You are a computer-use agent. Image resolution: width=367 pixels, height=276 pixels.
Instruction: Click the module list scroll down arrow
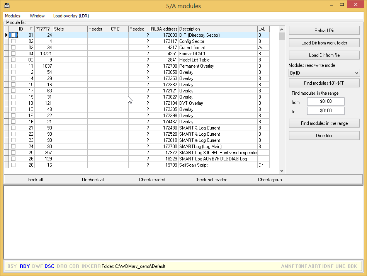(x=282, y=170)
